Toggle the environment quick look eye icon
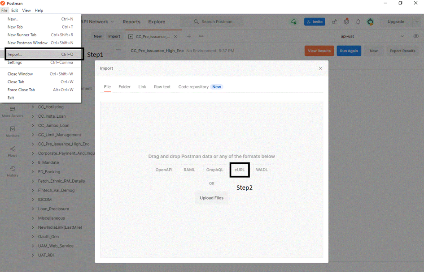This screenshot has height=273, width=424. 415,36
